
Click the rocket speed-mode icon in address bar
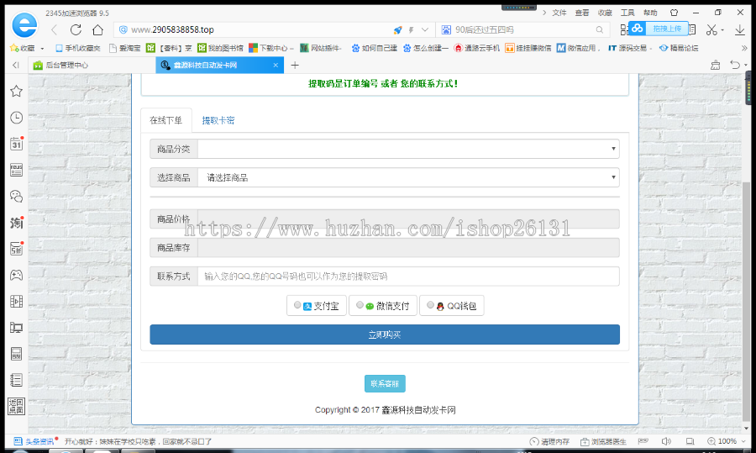pyautogui.click(x=397, y=30)
